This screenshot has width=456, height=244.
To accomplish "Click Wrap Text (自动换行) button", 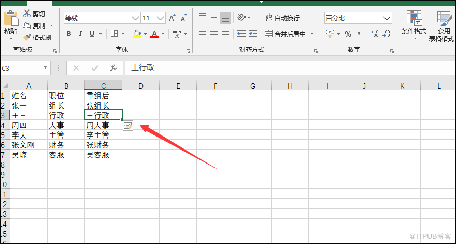I will coord(282,18).
